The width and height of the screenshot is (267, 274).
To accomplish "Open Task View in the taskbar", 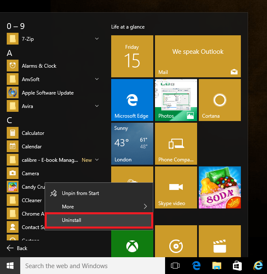I will pos(175,266).
